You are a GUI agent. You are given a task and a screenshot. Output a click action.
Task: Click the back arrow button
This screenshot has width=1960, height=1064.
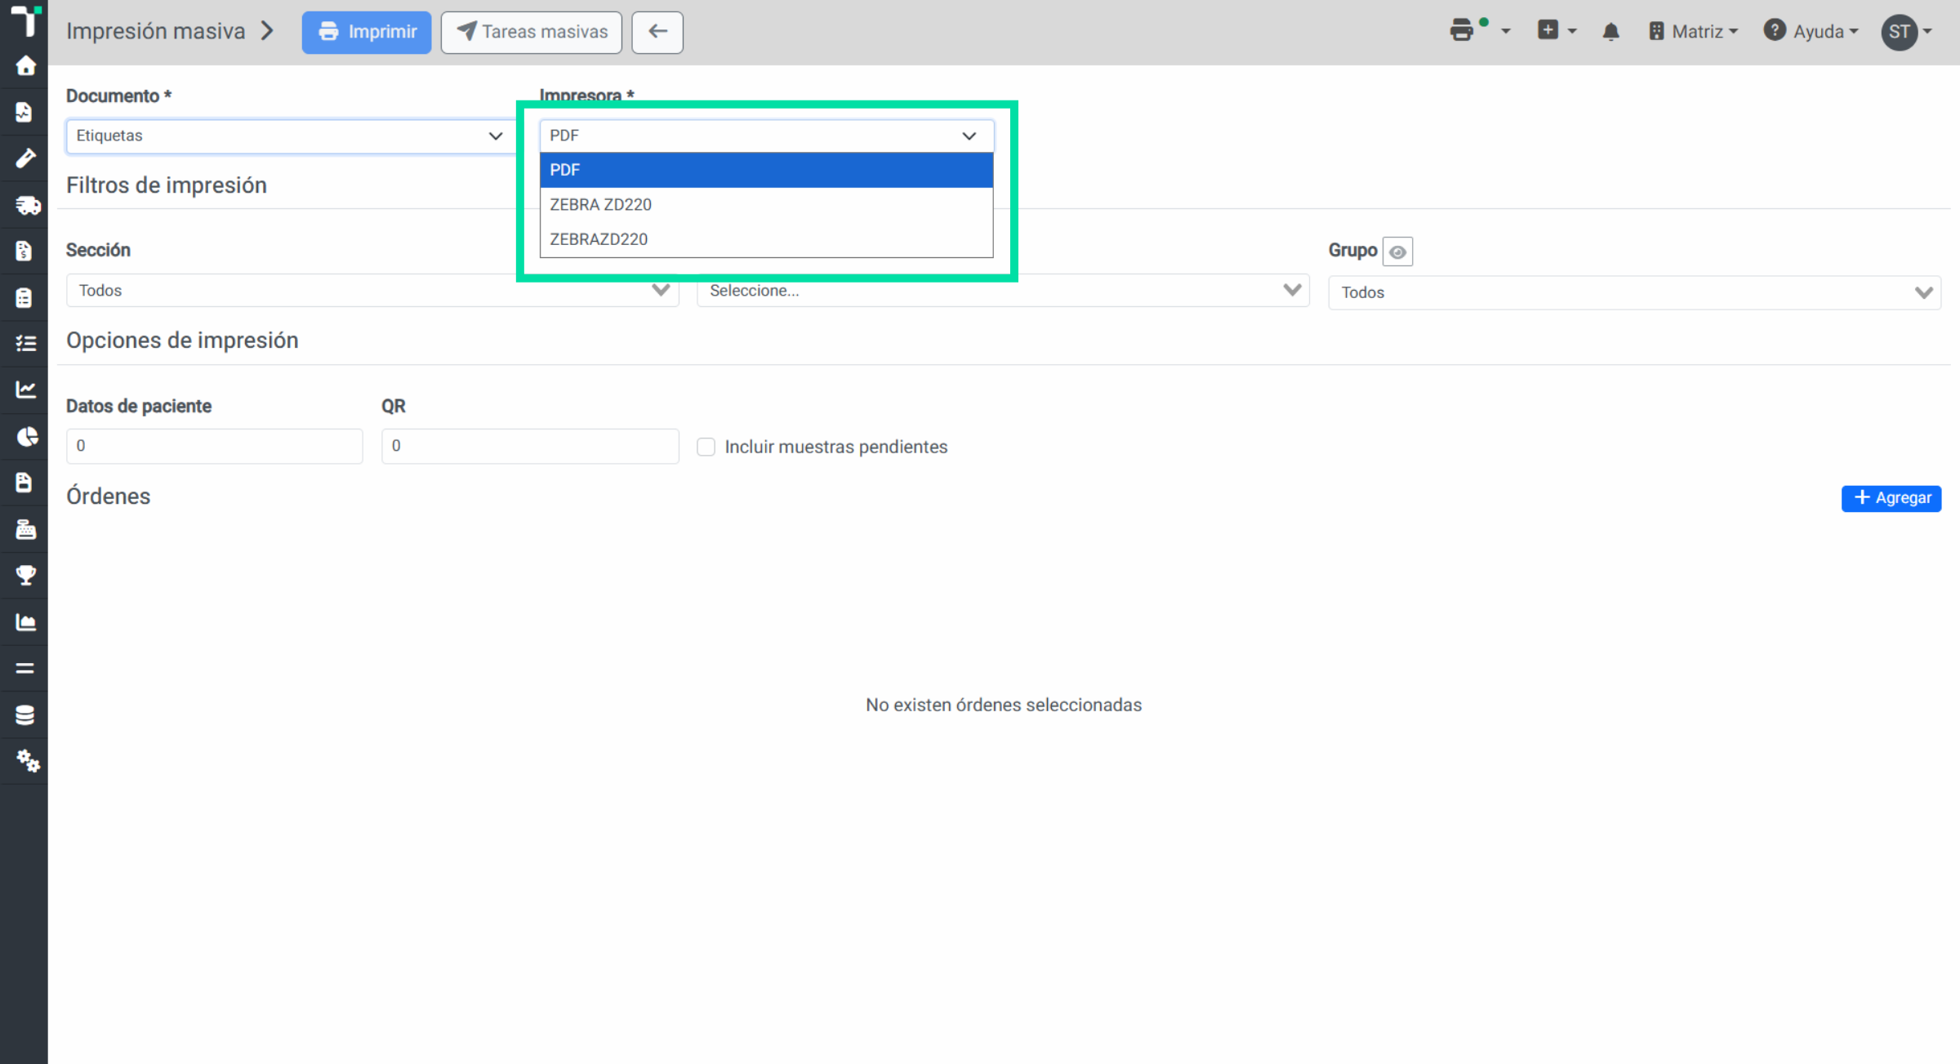pyautogui.click(x=657, y=32)
